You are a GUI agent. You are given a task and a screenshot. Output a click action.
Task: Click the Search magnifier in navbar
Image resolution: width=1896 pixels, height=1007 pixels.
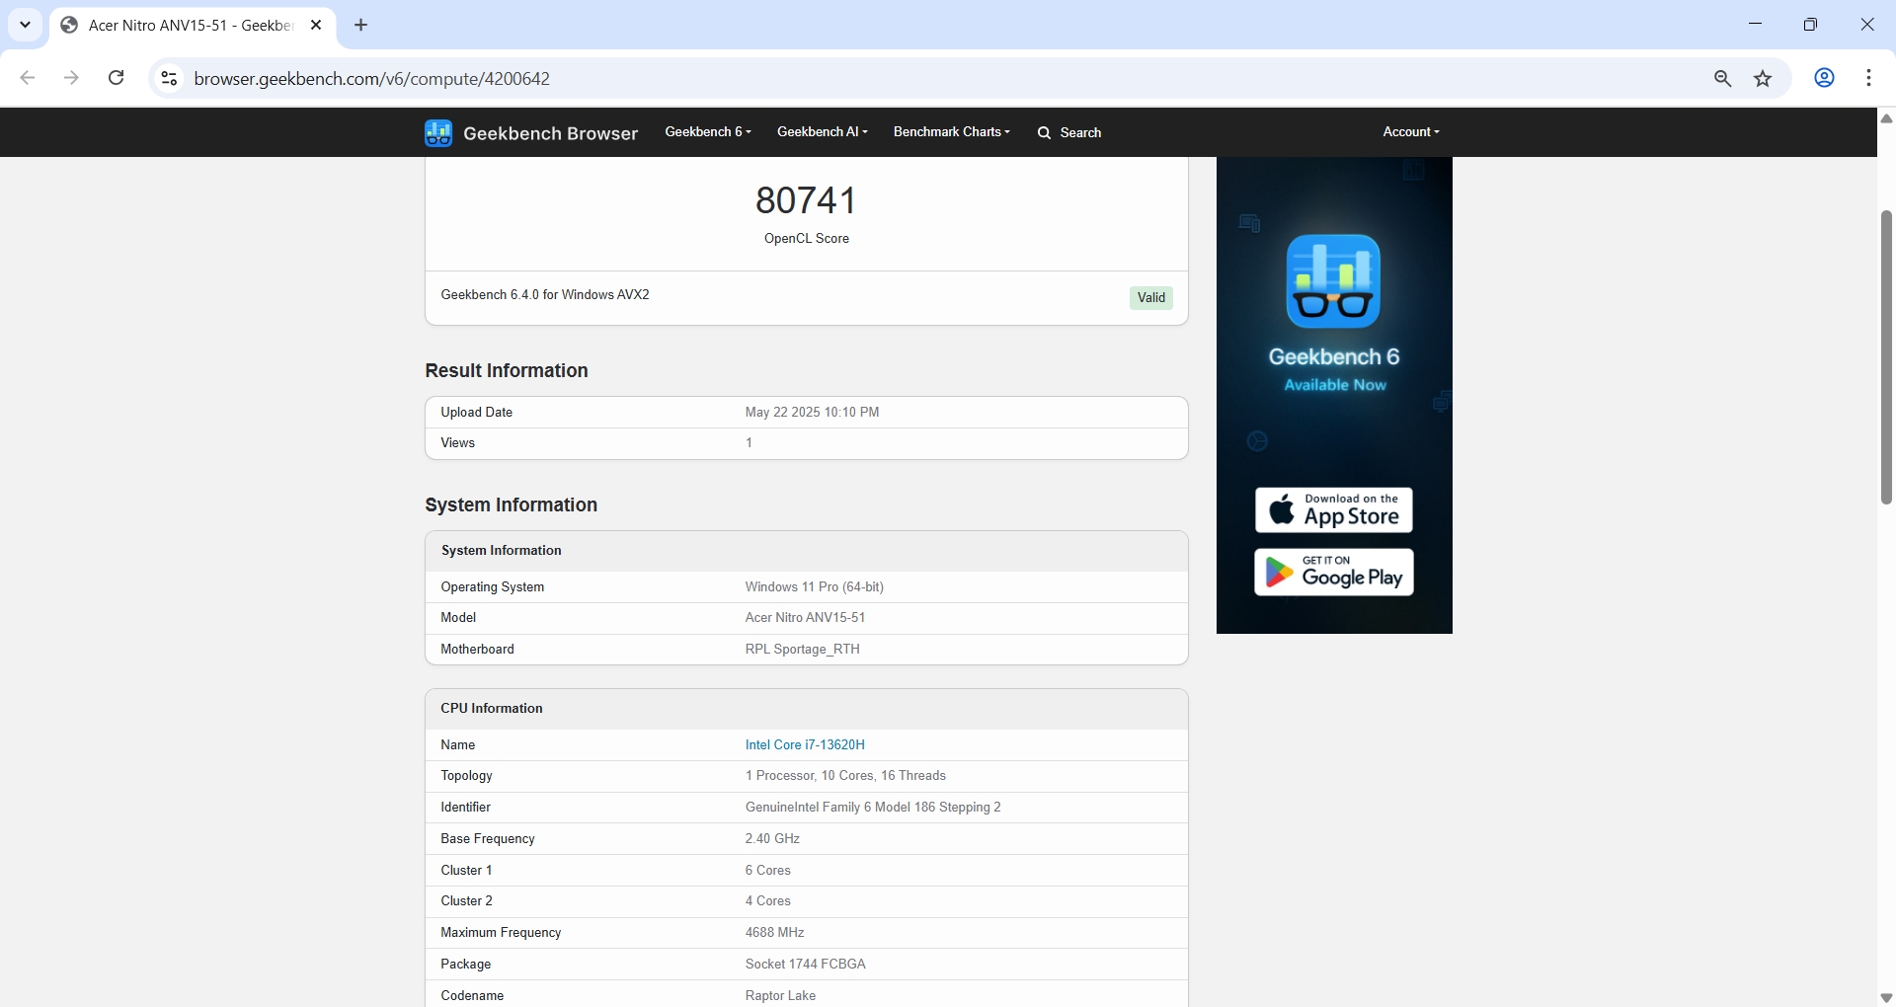coord(1045,132)
